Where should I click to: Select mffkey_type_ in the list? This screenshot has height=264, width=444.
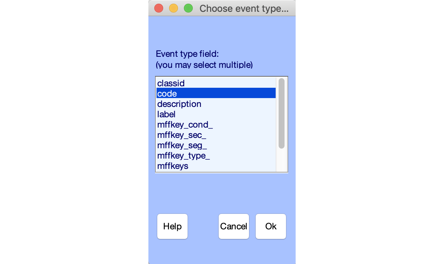click(184, 156)
